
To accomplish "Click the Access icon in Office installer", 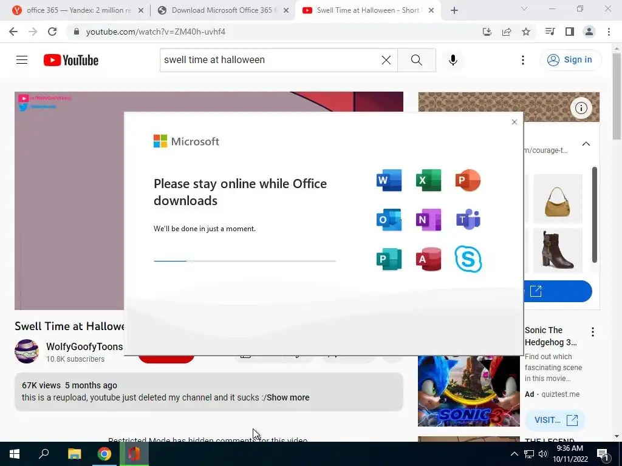I will pyautogui.click(x=428, y=259).
